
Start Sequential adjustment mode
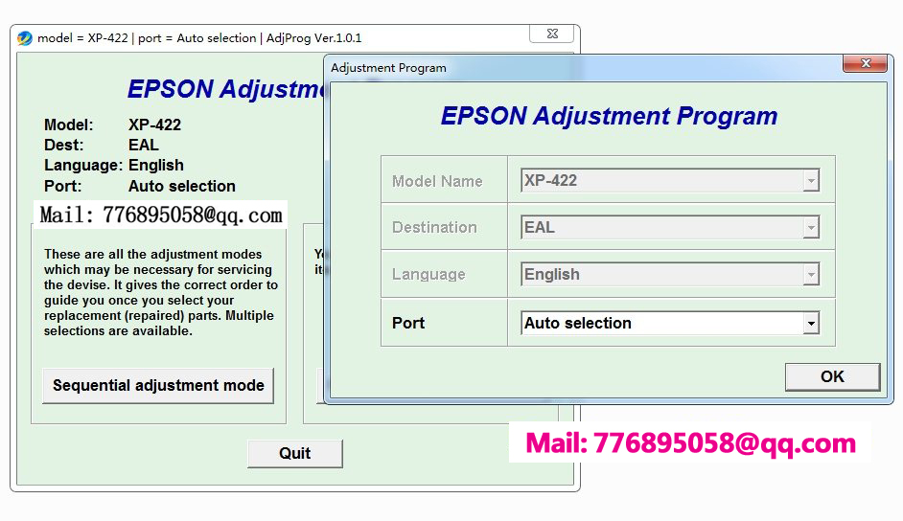[x=158, y=385]
